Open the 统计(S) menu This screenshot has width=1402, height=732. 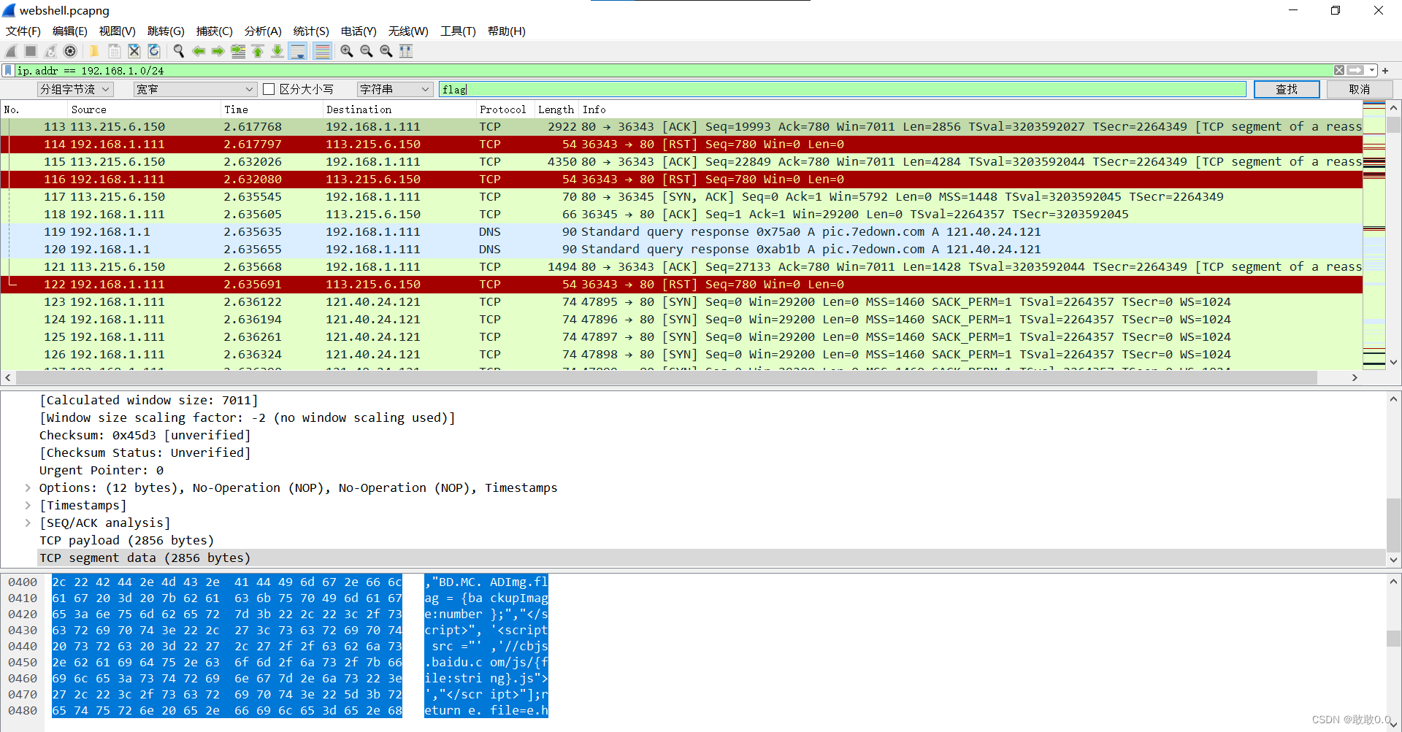click(311, 31)
